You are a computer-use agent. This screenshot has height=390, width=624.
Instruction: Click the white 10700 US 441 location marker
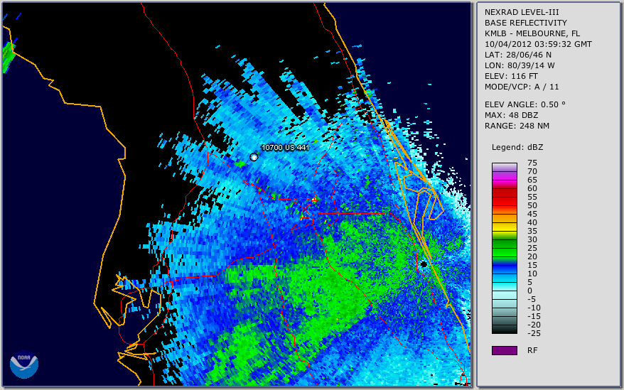coord(254,157)
